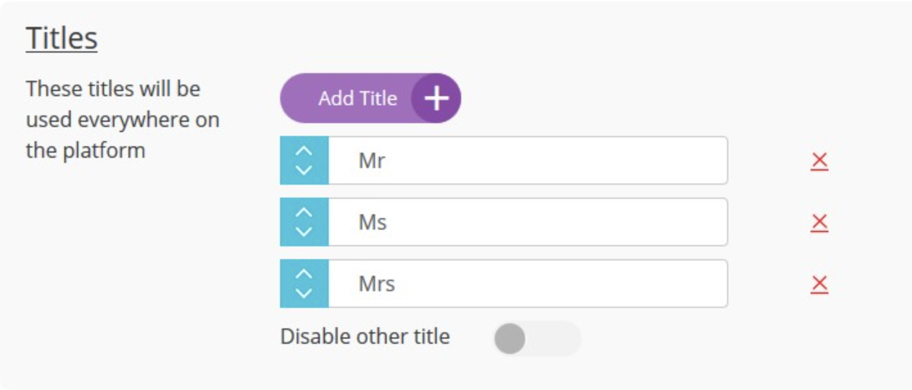Move the Mr title down with arrow
Viewport: 912px width, 390px height.
(304, 170)
